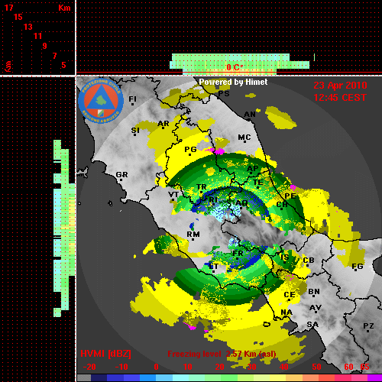Click the AP city label

click(252, 169)
